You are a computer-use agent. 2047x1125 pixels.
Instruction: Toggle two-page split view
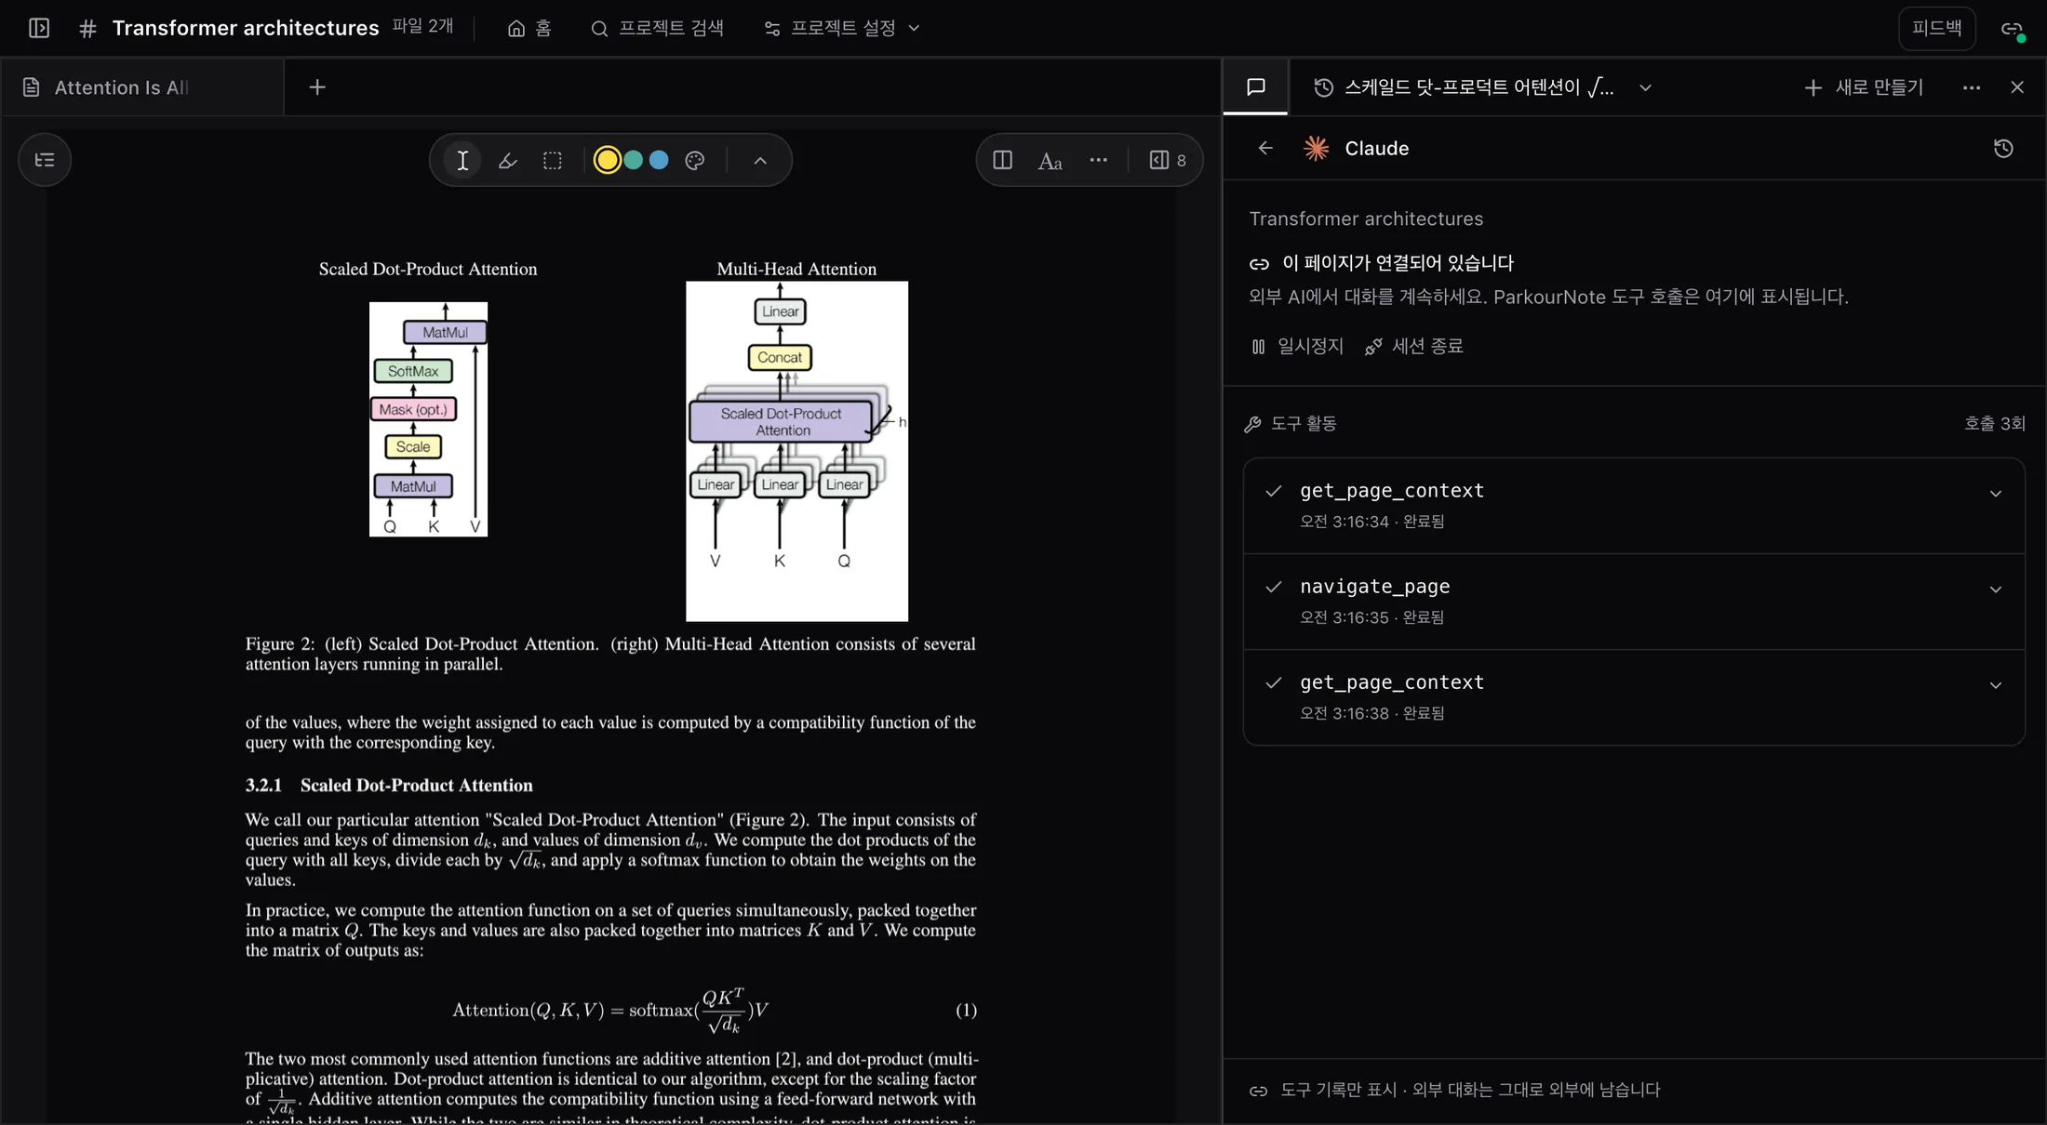(1002, 160)
